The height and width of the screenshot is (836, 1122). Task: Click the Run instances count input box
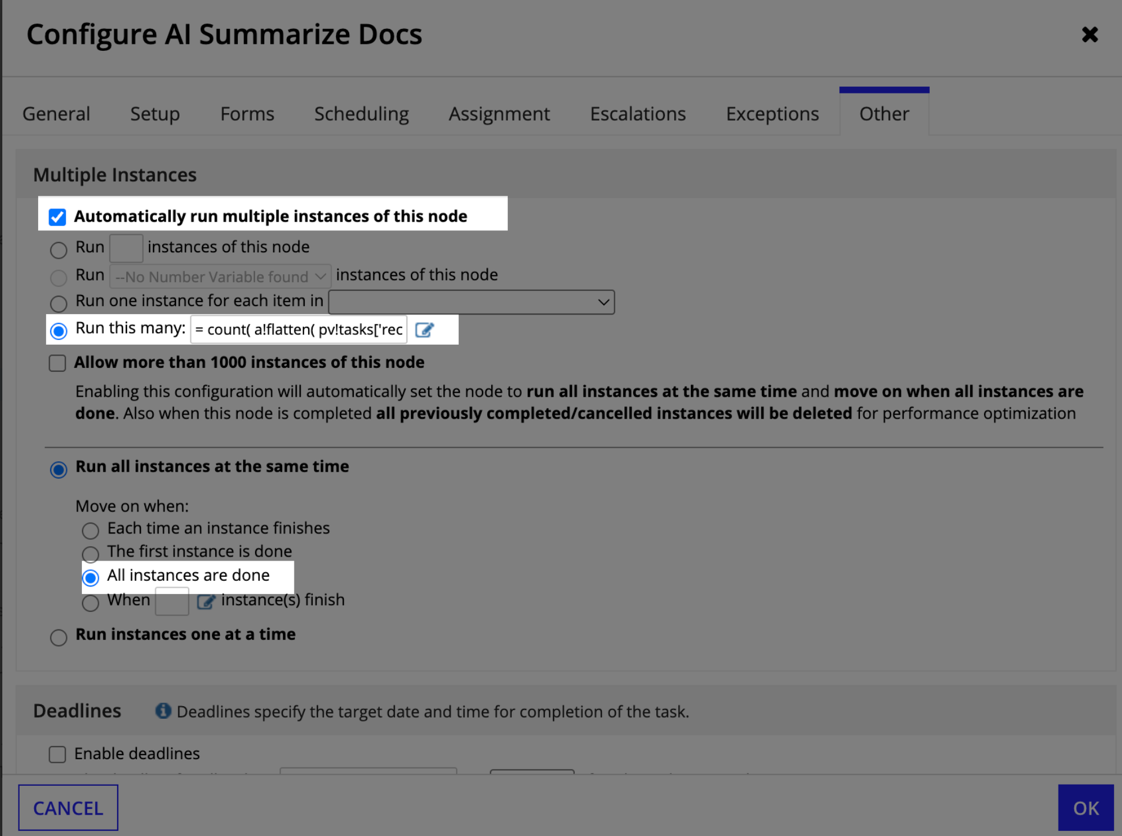[x=126, y=248]
